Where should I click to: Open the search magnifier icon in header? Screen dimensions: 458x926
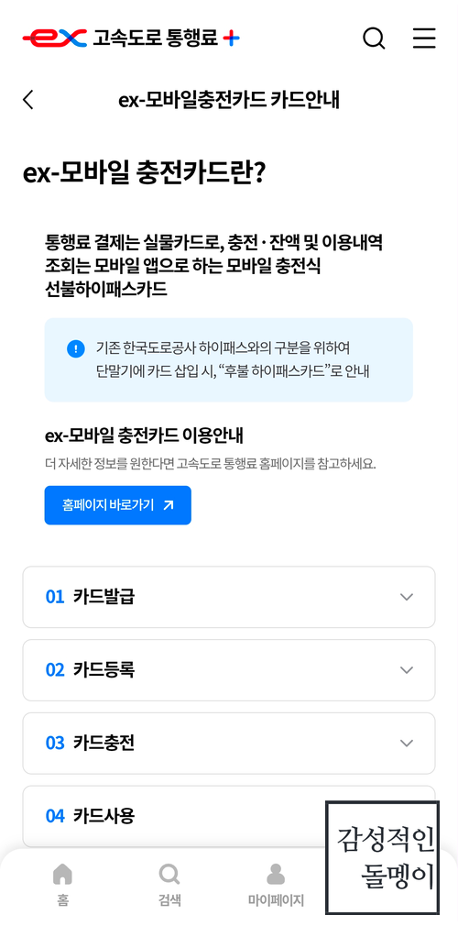[374, 39]
